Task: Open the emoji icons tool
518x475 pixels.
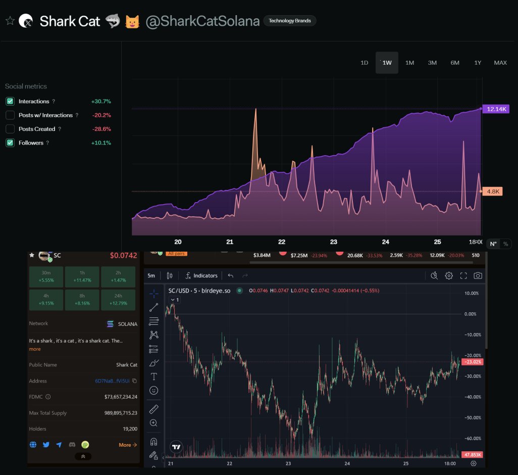Action: [154, 391]
